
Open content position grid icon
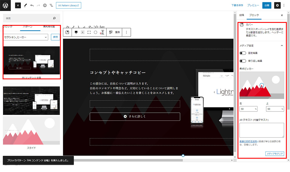(x=83, y=32)
